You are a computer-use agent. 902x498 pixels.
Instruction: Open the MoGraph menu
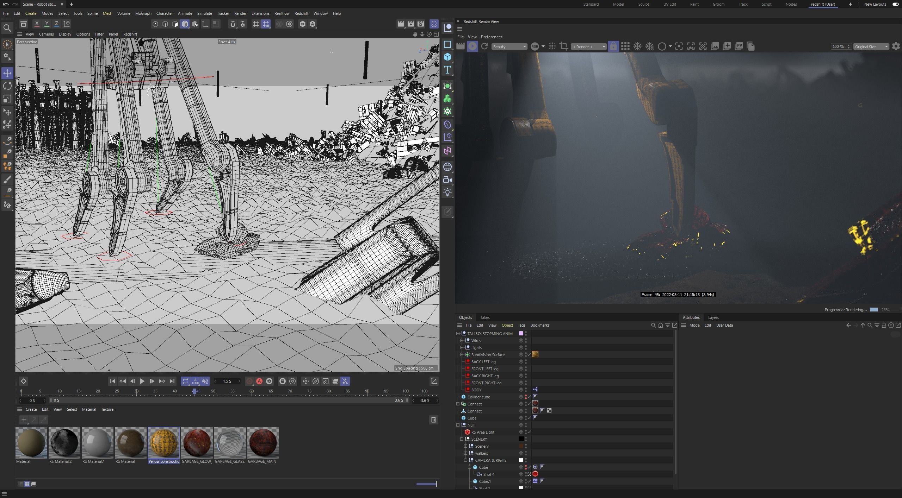click(x=143, y=13)
